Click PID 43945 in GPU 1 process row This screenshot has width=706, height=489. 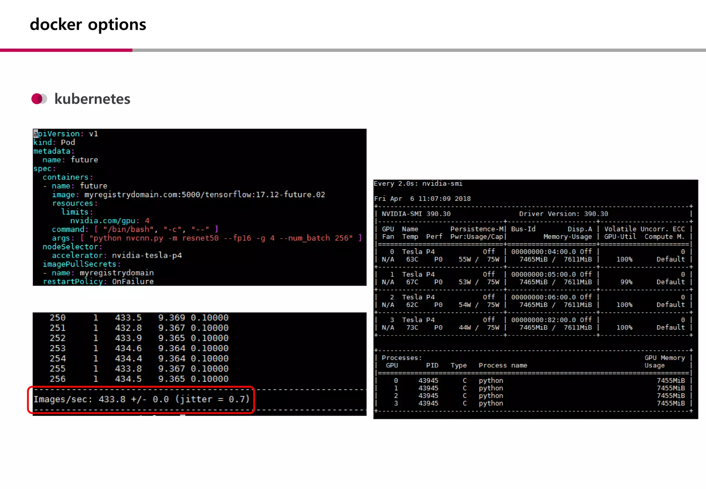click(428, 388)
